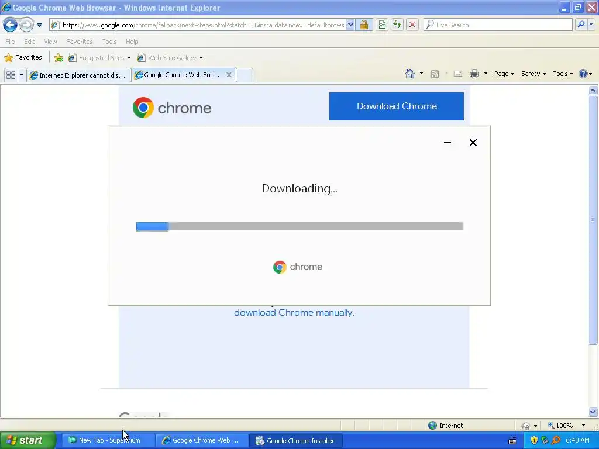The image size is (599, 449).
Task: Open the File menu
Action: pos(11,42)
